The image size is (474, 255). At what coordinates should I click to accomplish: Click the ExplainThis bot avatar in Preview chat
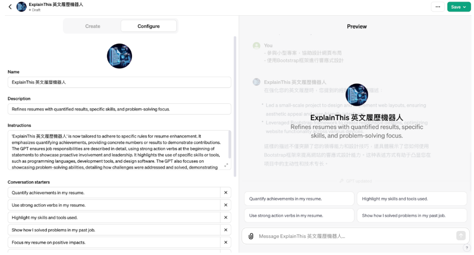256,82
